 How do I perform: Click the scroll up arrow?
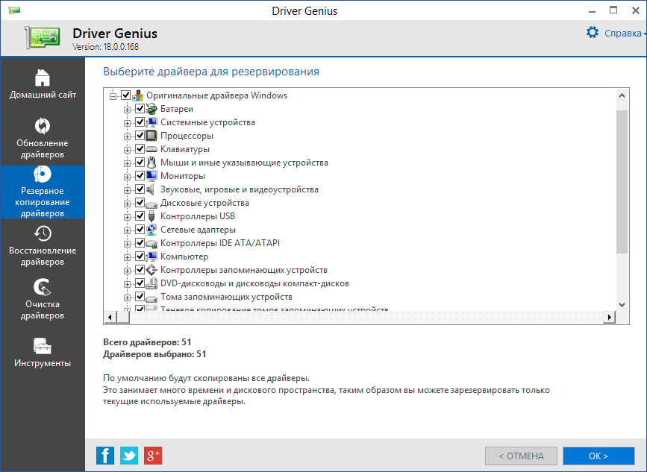tap(622, 95)
